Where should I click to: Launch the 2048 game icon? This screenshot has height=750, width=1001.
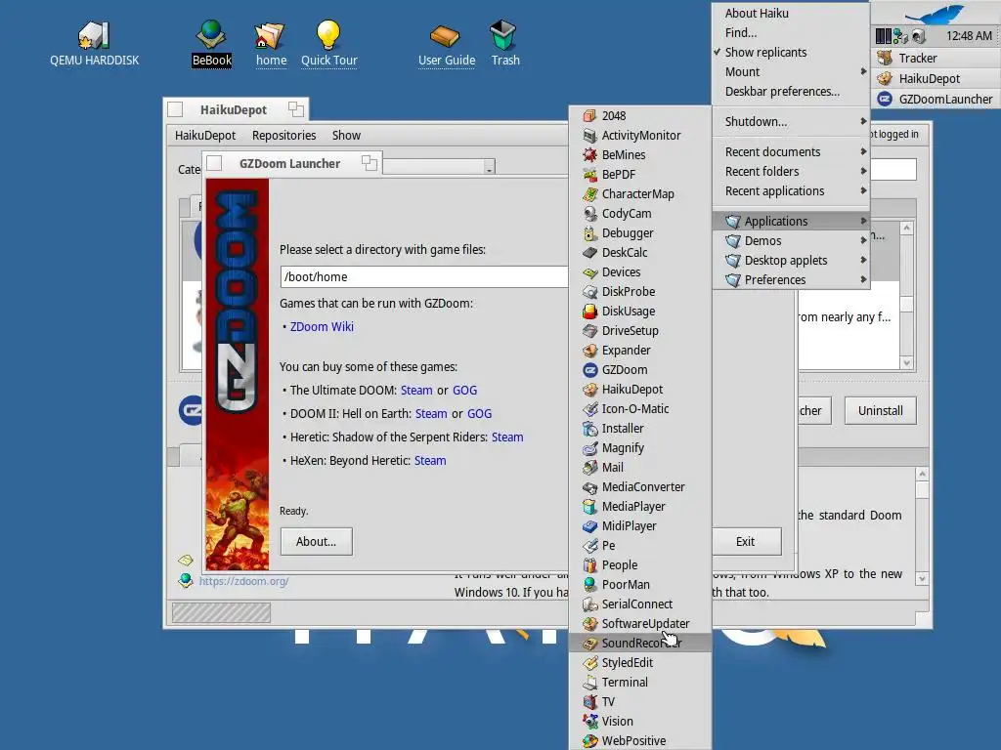coord(589,116)
